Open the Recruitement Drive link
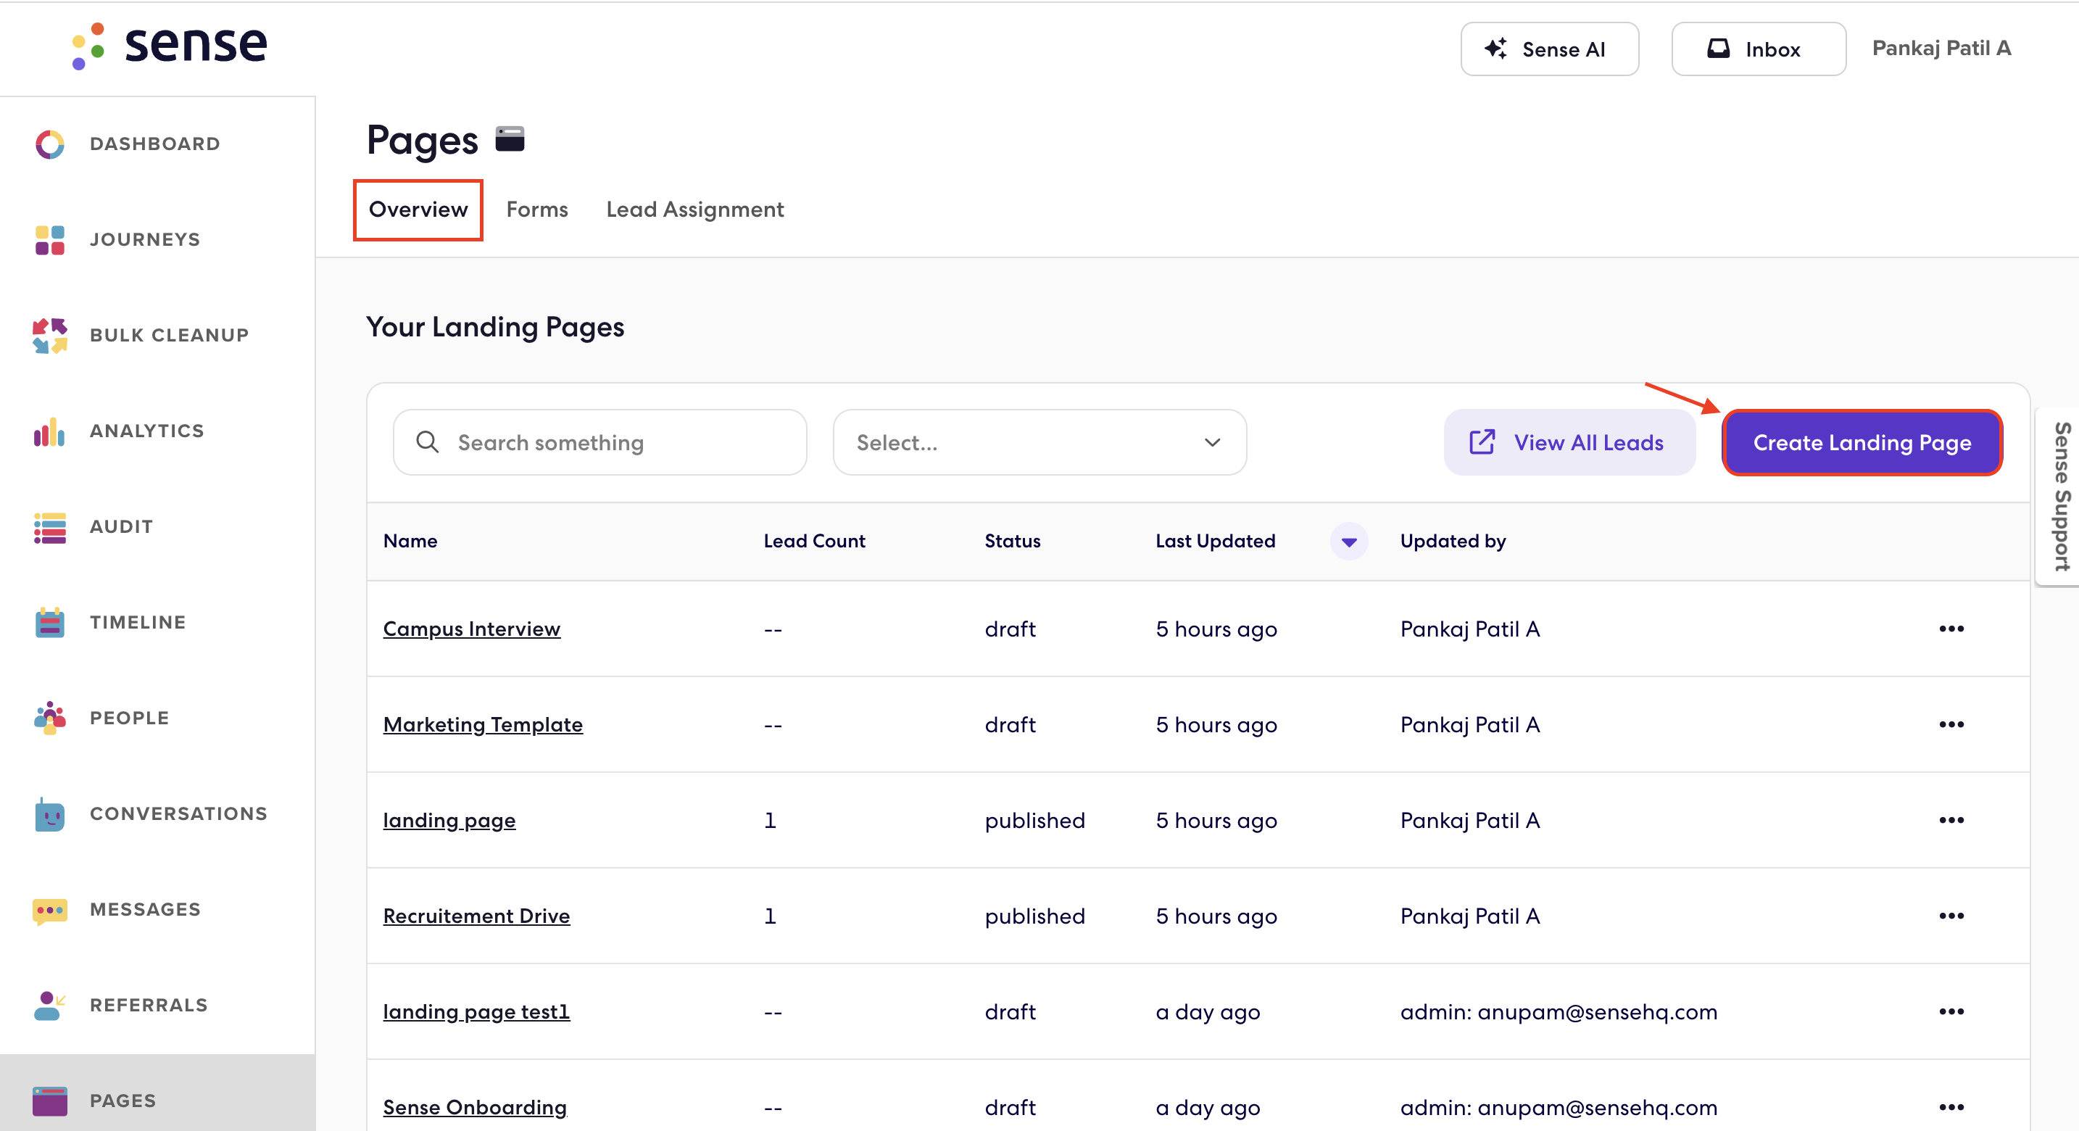Image resolution: width=2079 pixels, height=1131 pixels. tap(476, 916)
